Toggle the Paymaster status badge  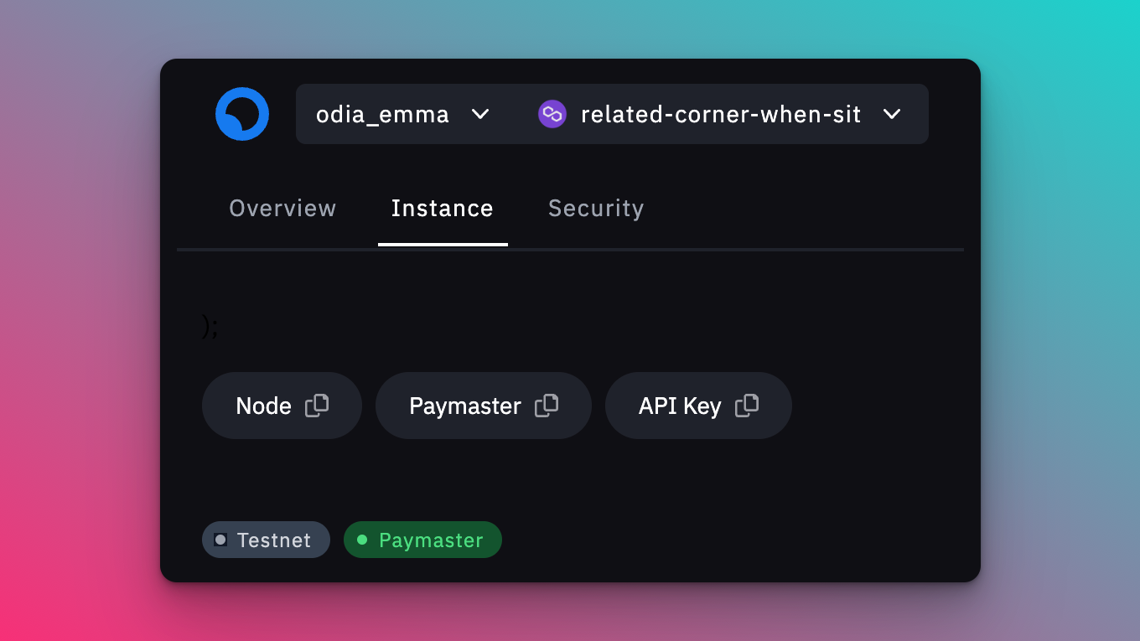(422, 540)
